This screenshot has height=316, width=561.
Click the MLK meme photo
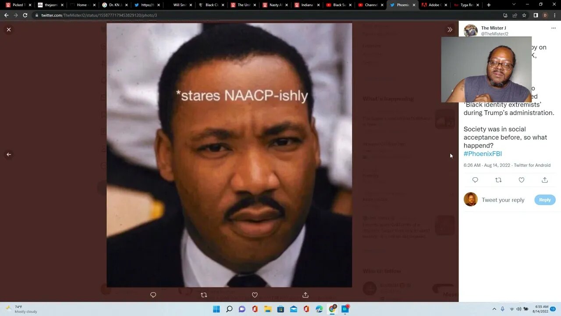(x=229, y=155)
